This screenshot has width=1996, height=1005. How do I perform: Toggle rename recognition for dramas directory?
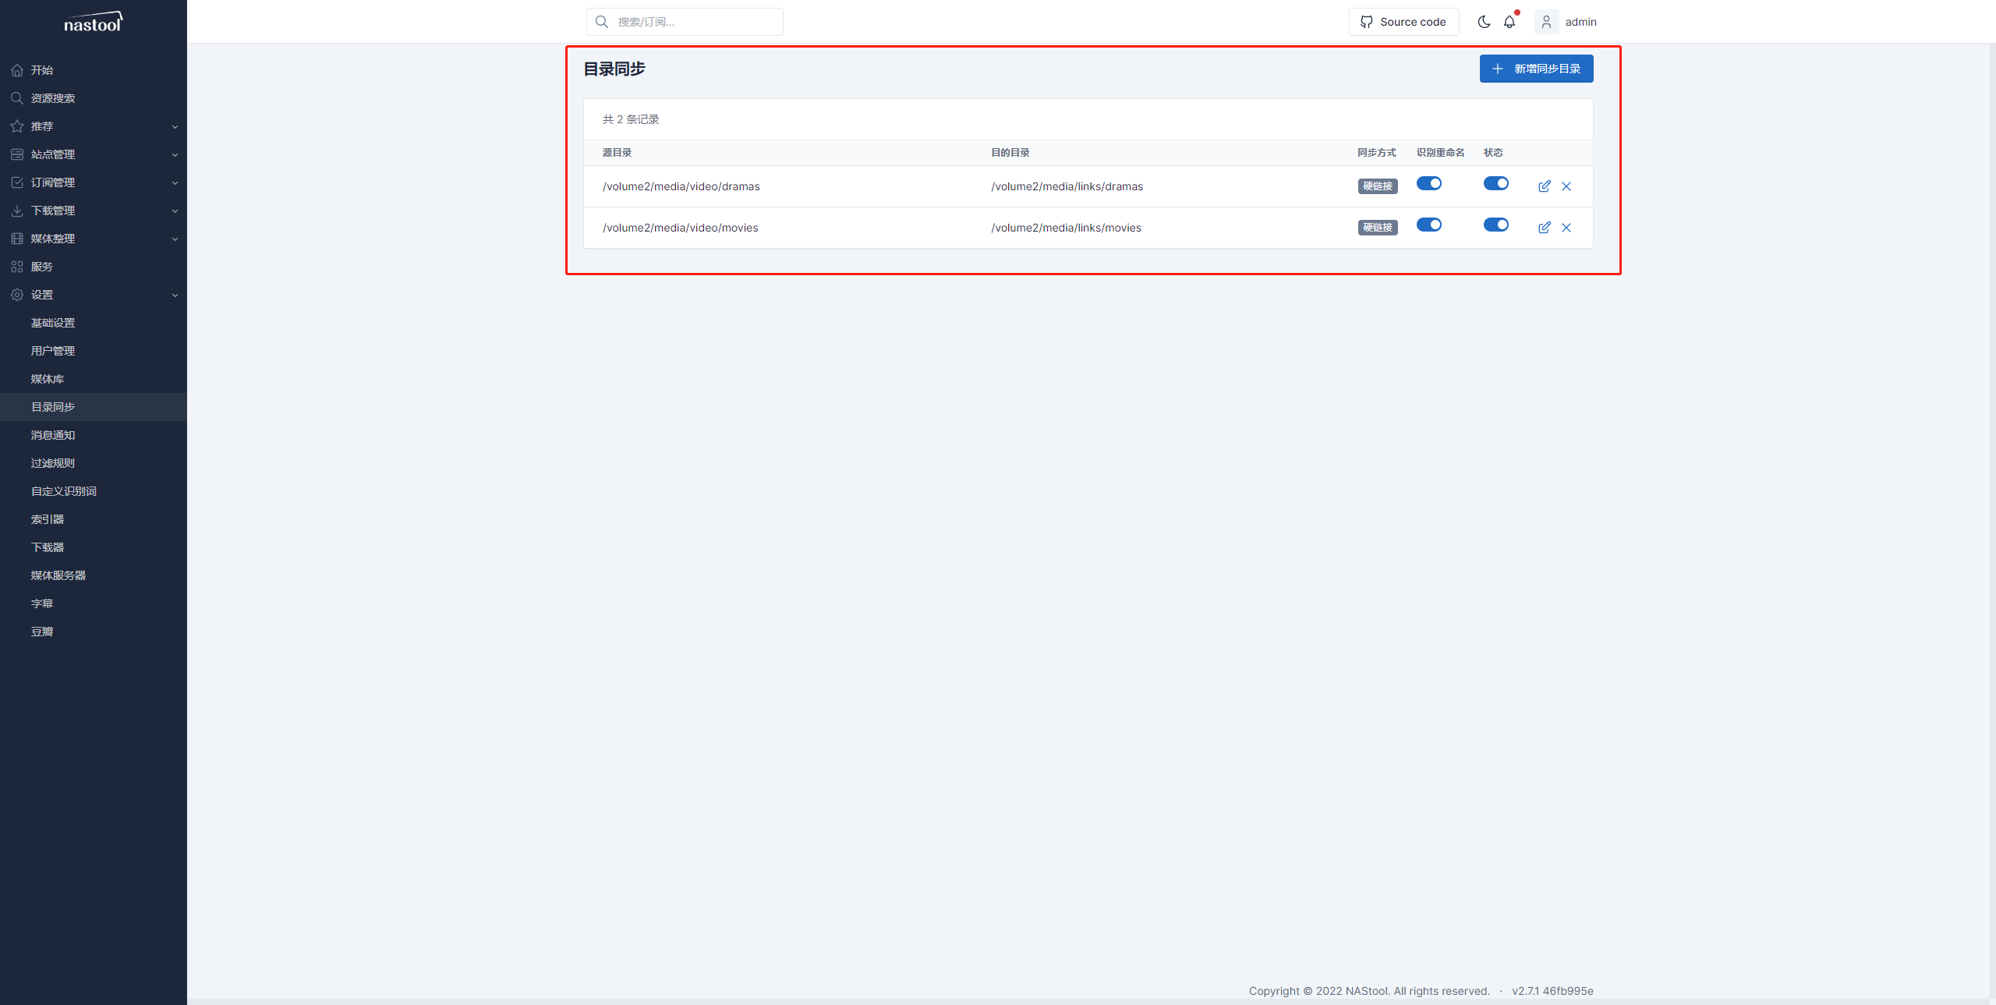pyautogui.click(x=1428, y=183)
